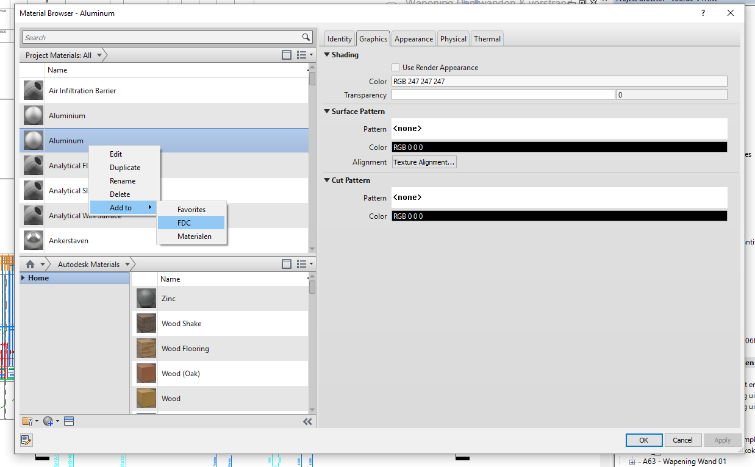Open the Thermal tab
The height and width of the screenshot is (467, 755).
coord(487,38)
